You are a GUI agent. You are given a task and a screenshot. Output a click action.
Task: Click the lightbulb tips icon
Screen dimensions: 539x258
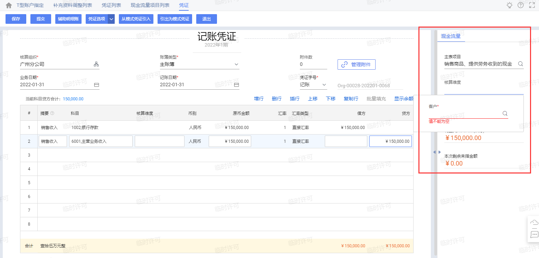point(509,5)
